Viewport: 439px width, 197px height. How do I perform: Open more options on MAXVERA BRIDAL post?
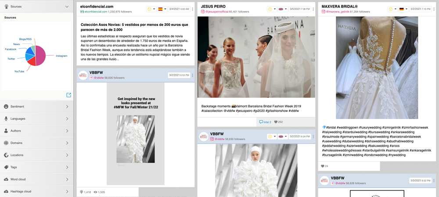pos(434,9)
